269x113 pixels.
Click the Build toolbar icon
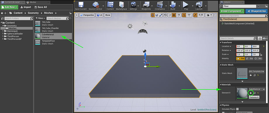tap(173, 6)
